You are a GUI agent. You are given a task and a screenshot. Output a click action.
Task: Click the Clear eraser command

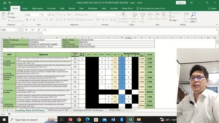(173, 20)
